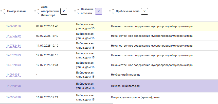Click drag handle of Название объекта column
This screenshot has width=218, height=104.
75,11
